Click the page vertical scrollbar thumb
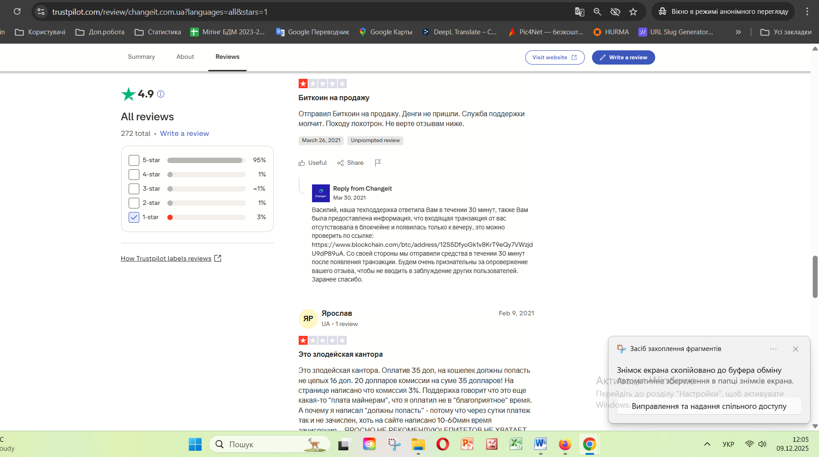 [815, 277]
